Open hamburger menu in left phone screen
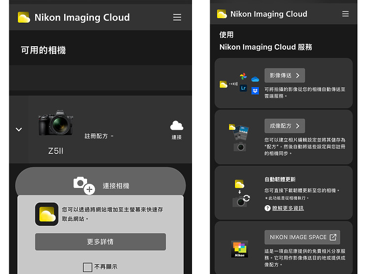The image size is (384, 274). 177,17
